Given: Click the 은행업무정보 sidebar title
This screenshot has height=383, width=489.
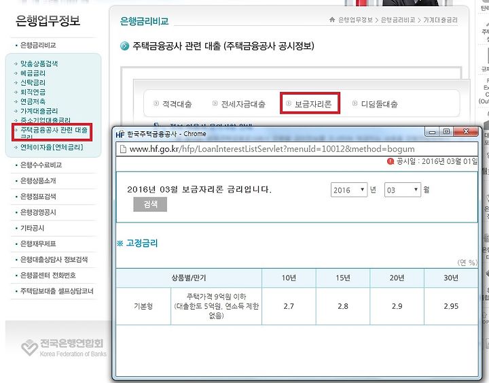Looking at the screenshot, I should (x=48, y=21).
